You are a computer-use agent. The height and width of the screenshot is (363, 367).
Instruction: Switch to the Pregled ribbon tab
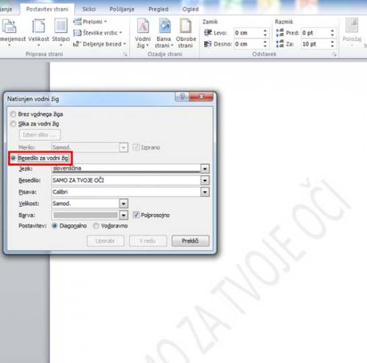click(158, 9)
